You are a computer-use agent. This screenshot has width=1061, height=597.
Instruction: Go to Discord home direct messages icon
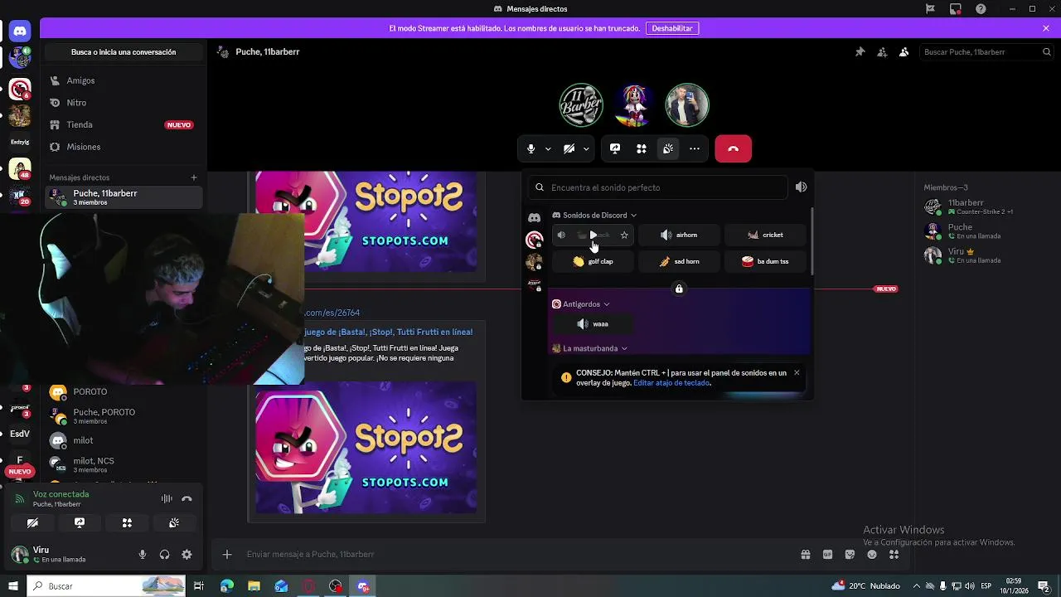pos(20,32)
